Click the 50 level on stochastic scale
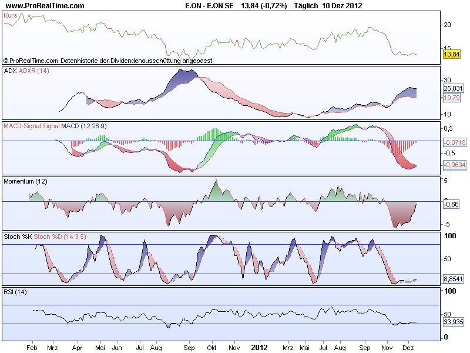The image size is (470, 353). pos(447,259)
